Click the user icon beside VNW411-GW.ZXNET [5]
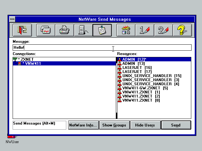 click(120, 88)
